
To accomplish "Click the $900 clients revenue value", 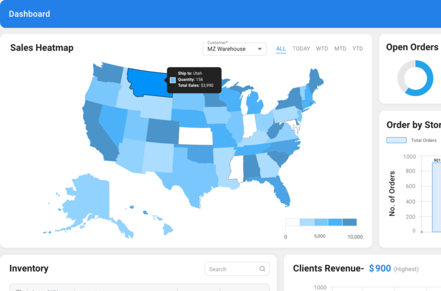I will point(380,268).
